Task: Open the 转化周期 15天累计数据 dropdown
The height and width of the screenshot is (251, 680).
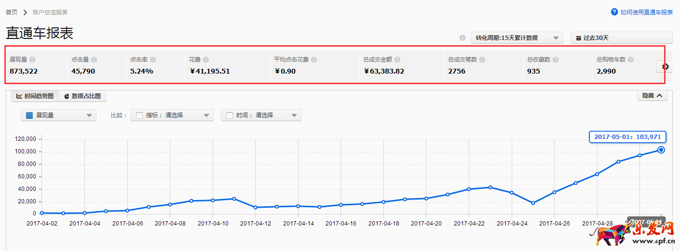Action: click(517, 38)
